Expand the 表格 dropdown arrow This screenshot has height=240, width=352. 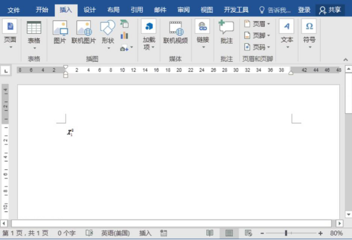(34, 48)
